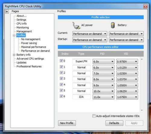Click the VID column header
The height and width of the screenshot is (134, 151).
point(126,54)
